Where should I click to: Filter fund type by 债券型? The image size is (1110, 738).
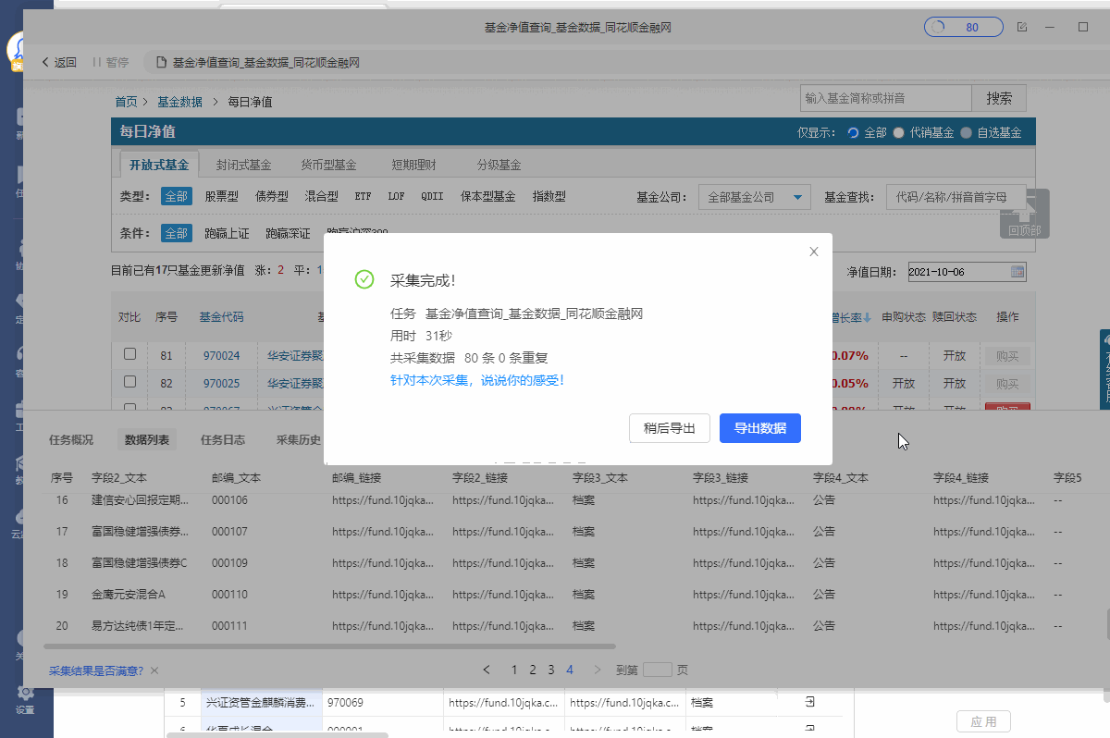271,196
